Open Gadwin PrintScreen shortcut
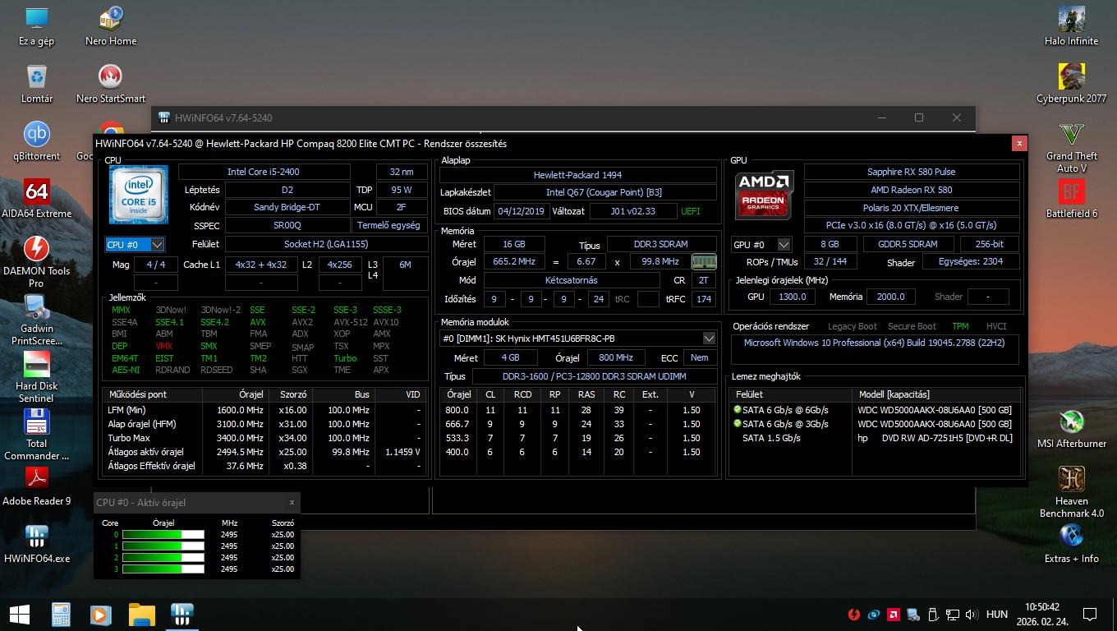The image size is (1117, 631). [36, 319]
